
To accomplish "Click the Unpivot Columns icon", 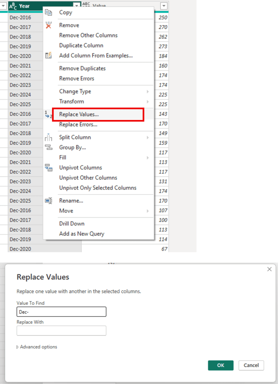I will (48, 168).
